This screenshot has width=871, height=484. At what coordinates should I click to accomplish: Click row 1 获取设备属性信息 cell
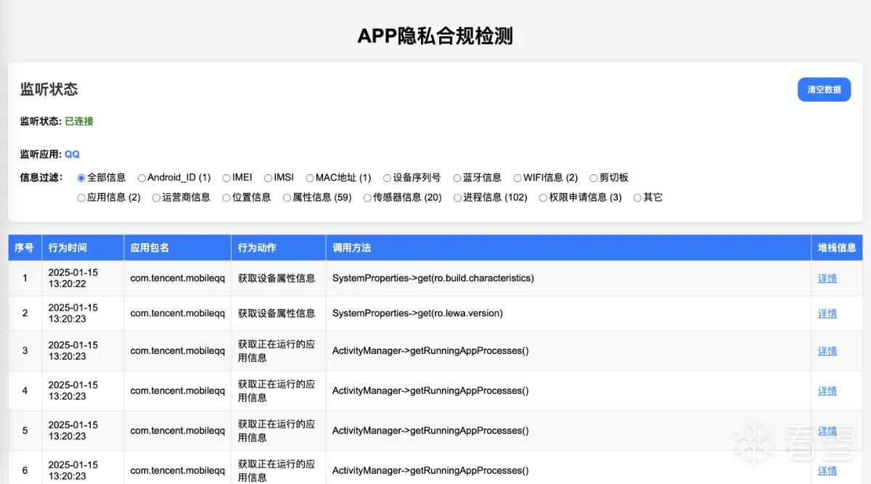click(x=279, y=278)
